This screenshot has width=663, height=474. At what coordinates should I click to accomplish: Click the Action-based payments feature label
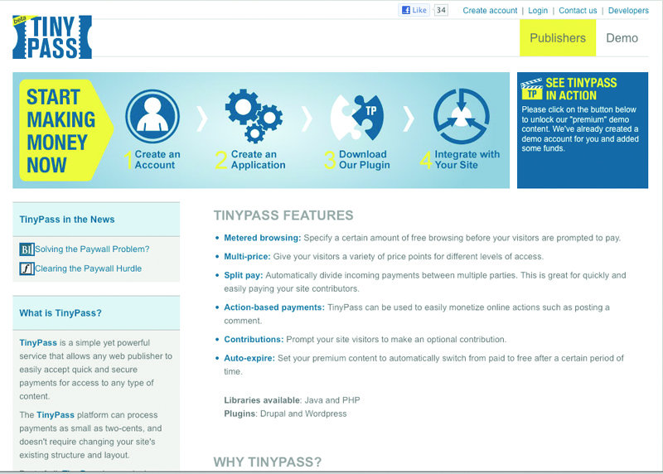coord(274,307)
